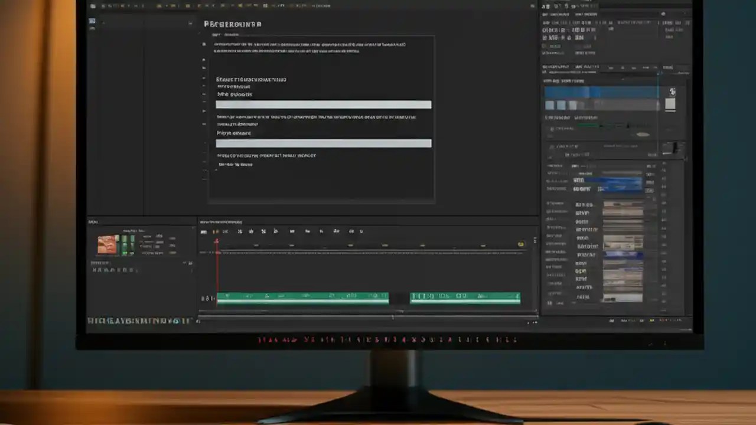Click the oval action button in the right panel
Screen dimensions: 756x425
point(644,134)
